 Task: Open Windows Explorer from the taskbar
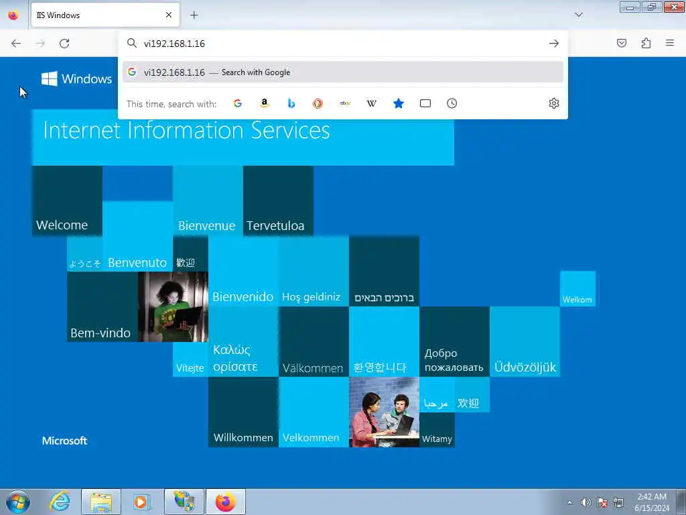pyautogui.click(x=101, y=502)
